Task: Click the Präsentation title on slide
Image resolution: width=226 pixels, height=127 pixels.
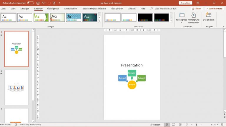Action: click(132, 65)
